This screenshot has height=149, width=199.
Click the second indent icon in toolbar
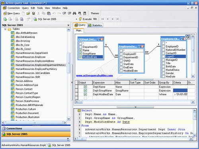[69, 13]
